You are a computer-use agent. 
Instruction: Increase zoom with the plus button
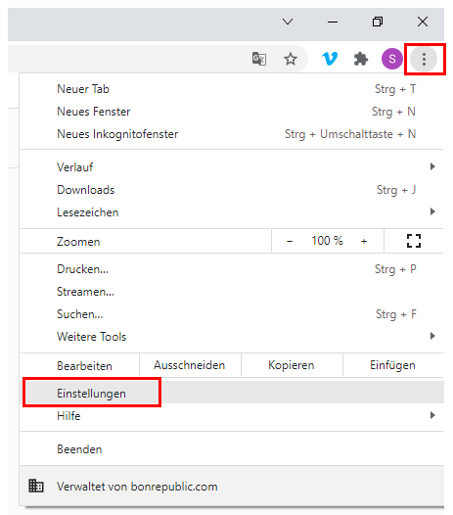pos(364,242)
